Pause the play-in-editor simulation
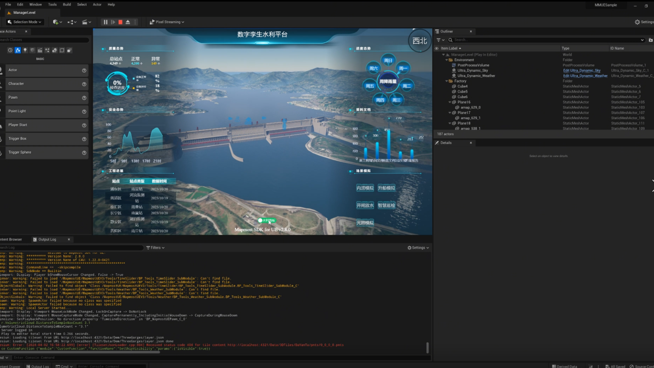654x368 pixels. pyautogui.click(x=106, y=22)
